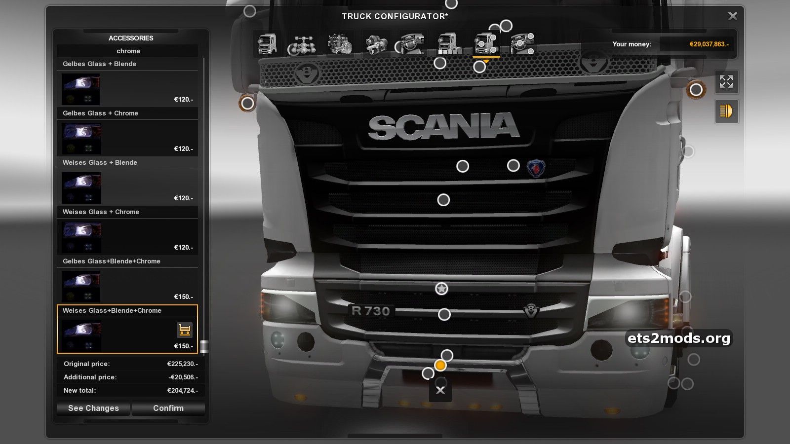Select the slot above the exterior accessories tab

[x=506, y=26]
